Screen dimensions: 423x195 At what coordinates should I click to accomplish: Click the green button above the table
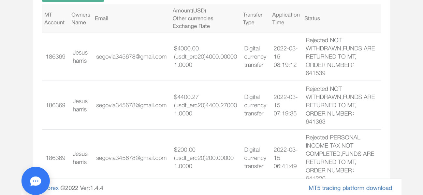click(73, 1)
